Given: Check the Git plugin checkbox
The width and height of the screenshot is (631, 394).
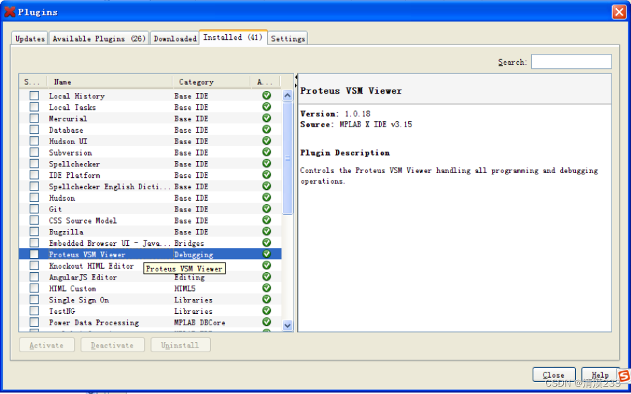Looking at the screenshot, I should (x=34, y=209).
